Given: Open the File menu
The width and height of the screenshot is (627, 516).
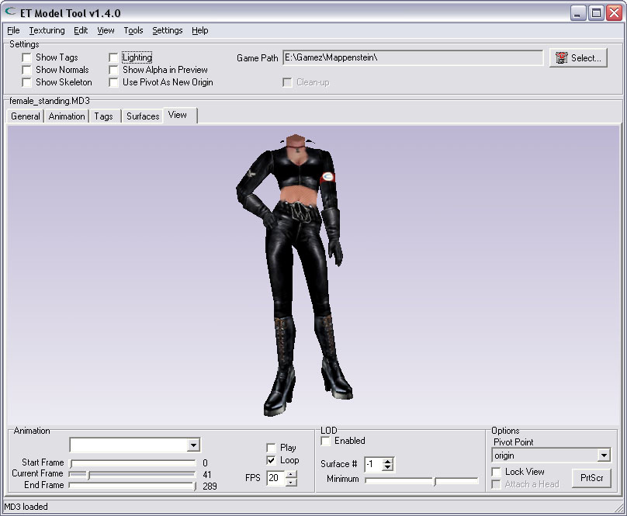Looking at the screenshot, I should click(x=13, y=30).
